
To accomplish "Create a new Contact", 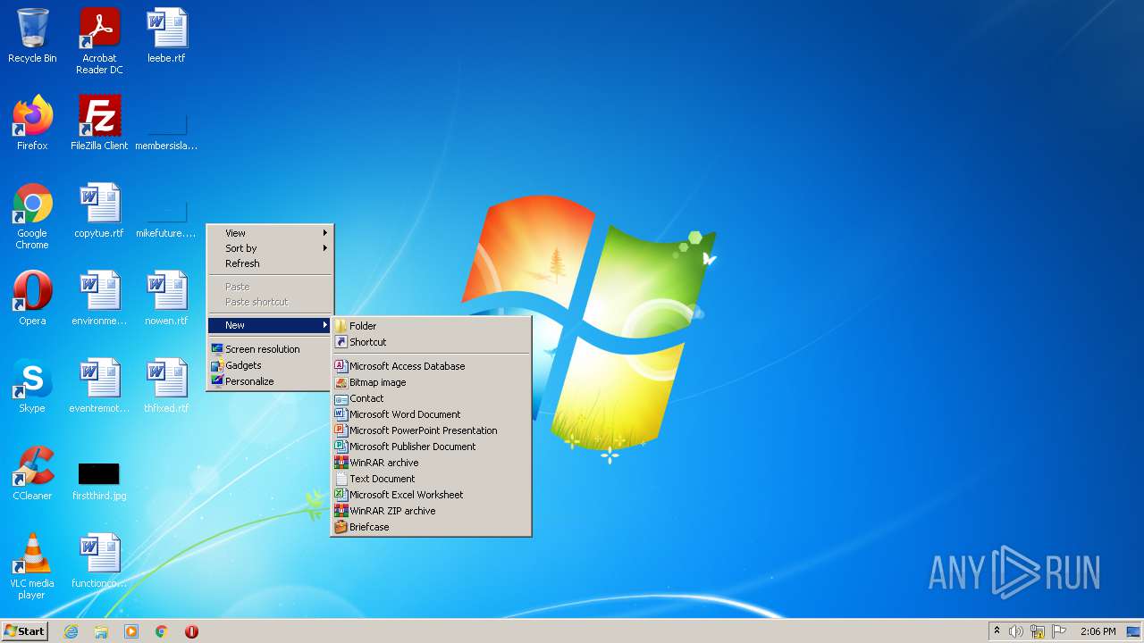I will click(x=431, y=398).
